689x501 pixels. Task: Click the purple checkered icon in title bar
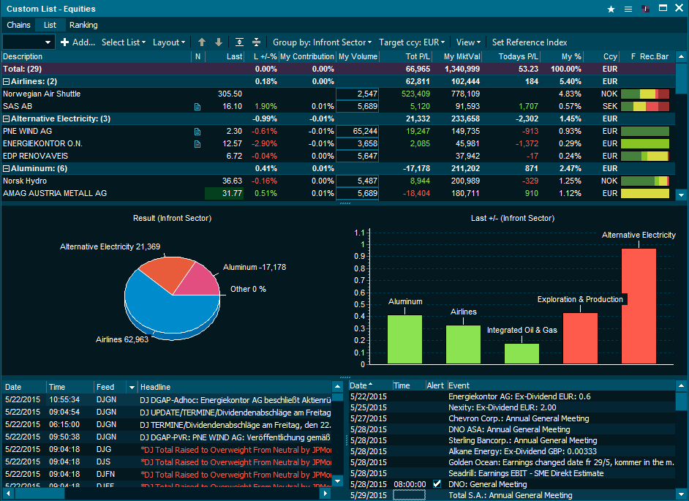coord(646,9)
